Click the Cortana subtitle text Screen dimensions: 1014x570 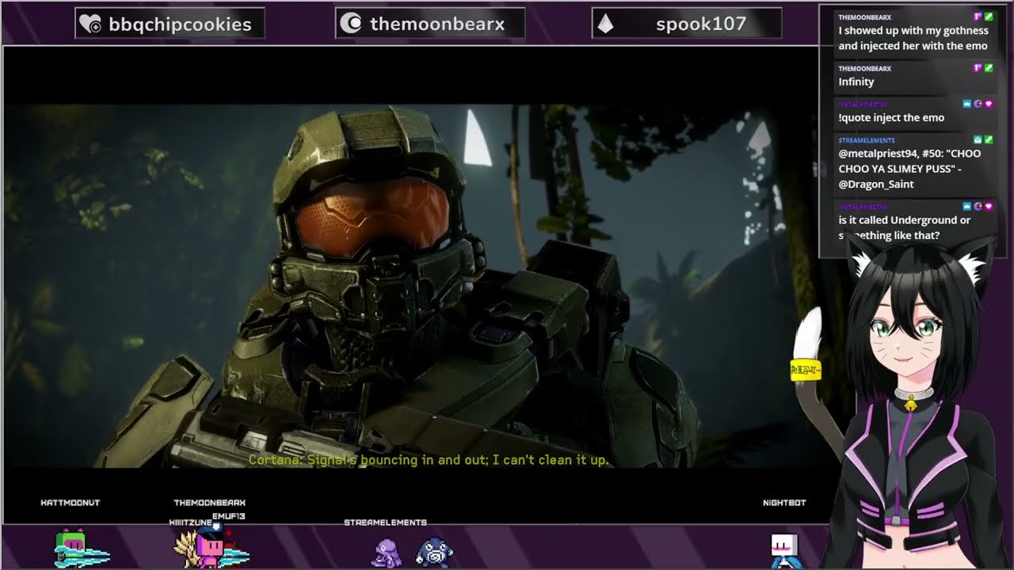tap(429, 459)
